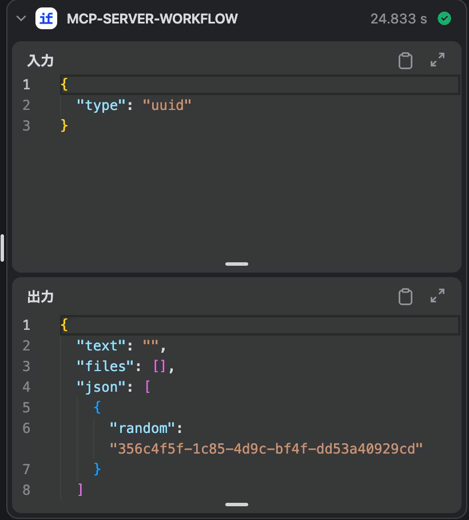469x520 pixels.
Task: Click the "type" key in input editor
Action: click(101, 105)
